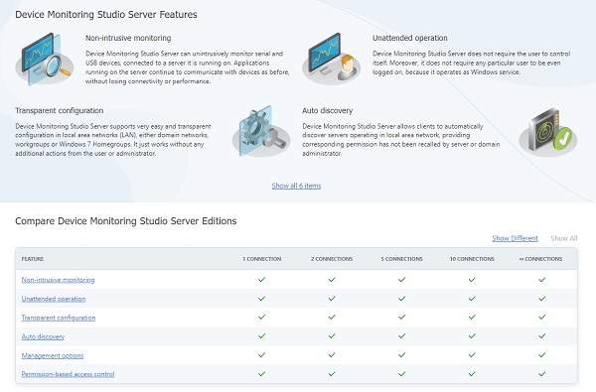This screenshot has height=392, width=596.
Task: Click the unlimited CONNECTIONS column header
Action: coord(540,259)
